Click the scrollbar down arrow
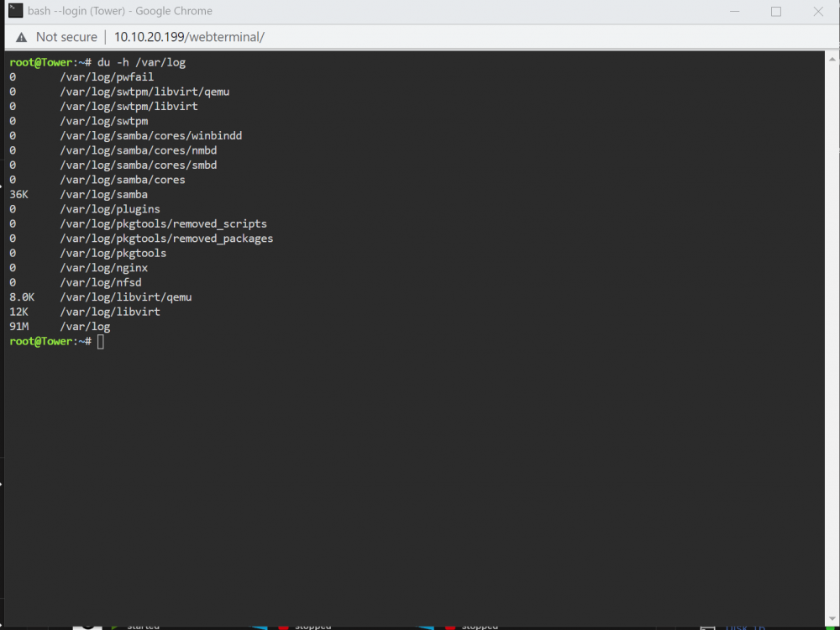 coord(832,619)
